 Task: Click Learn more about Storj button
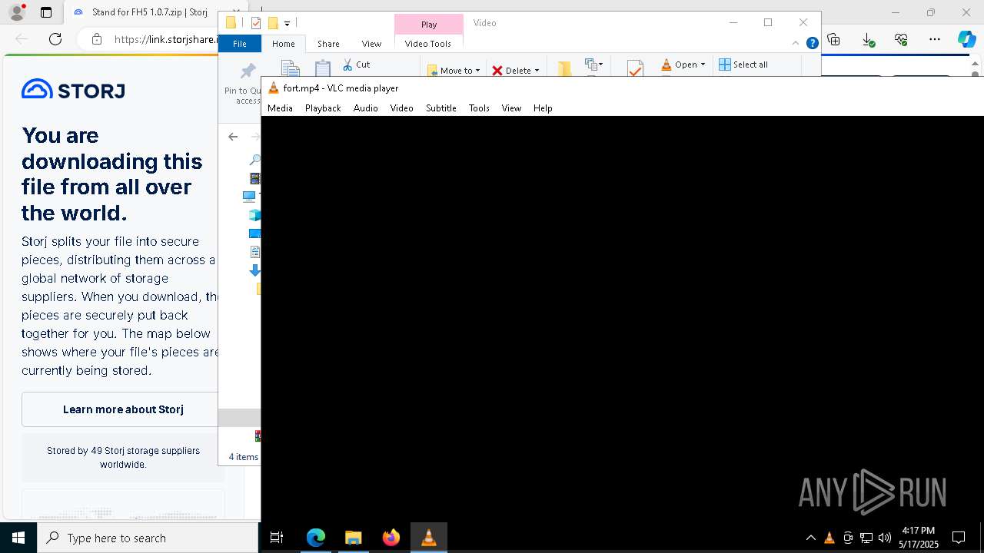(x=123, y=409)
